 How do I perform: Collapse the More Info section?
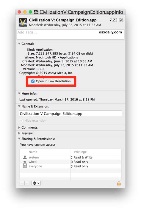[x=19, y=93]
